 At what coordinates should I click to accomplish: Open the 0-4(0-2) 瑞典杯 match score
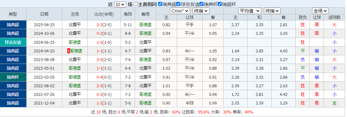pos(104,77)
